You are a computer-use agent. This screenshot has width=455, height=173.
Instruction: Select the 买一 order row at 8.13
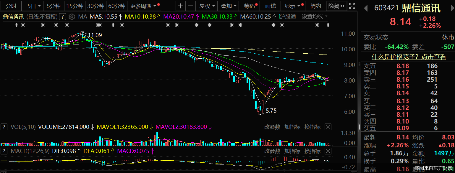coord(408,101)
